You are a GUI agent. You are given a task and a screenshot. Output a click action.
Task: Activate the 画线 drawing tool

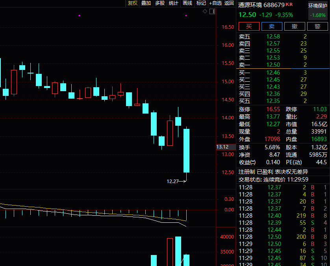pyautogui.click(x=187, y=3)
